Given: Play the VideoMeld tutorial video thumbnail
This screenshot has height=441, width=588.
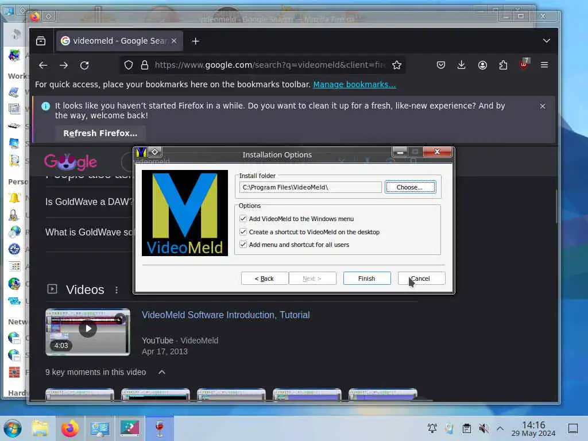Looking at the screenshot, I should (88, 332).
